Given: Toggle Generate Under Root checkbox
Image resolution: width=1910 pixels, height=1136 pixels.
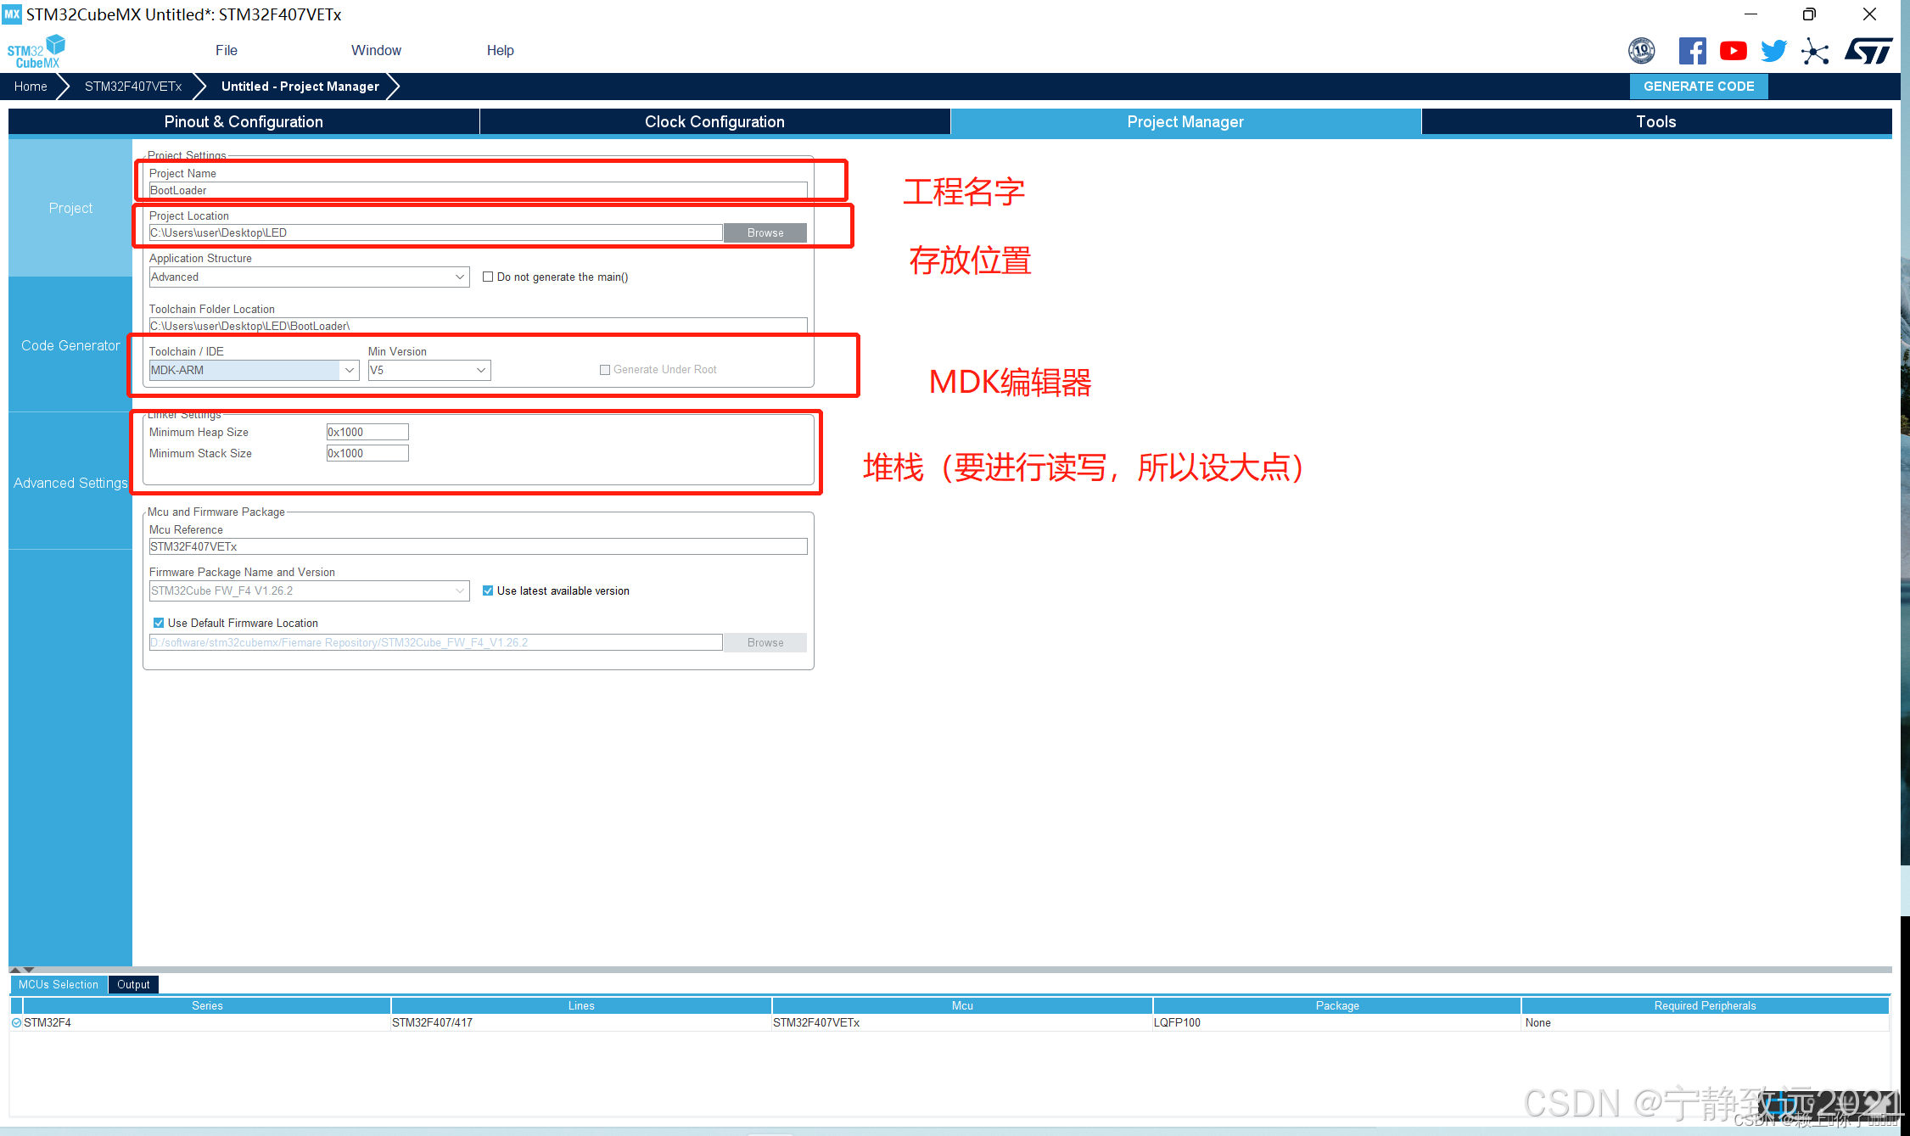Looking at the screenshot, I should pos(605,370).
